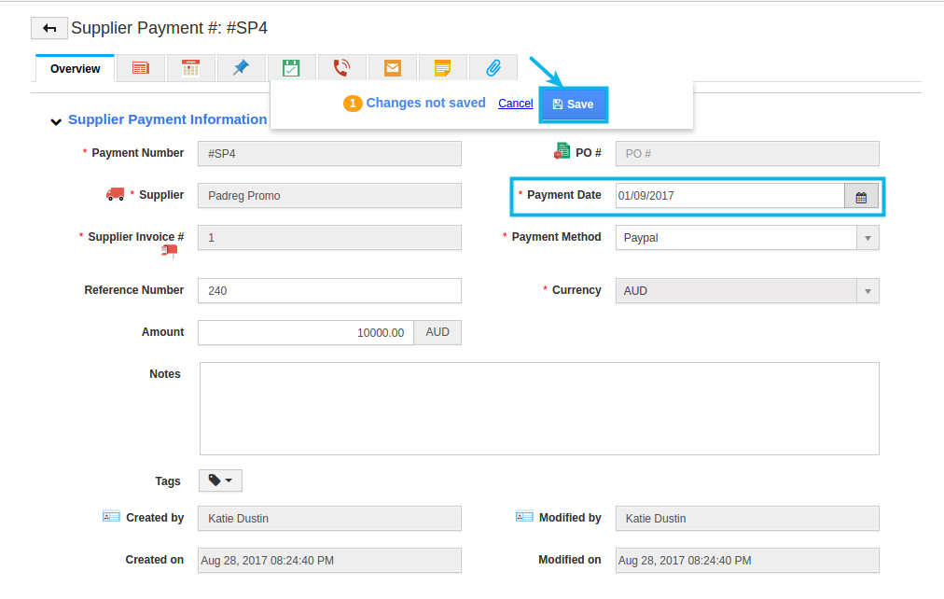Click the Payment Date text field

(730, 196)
